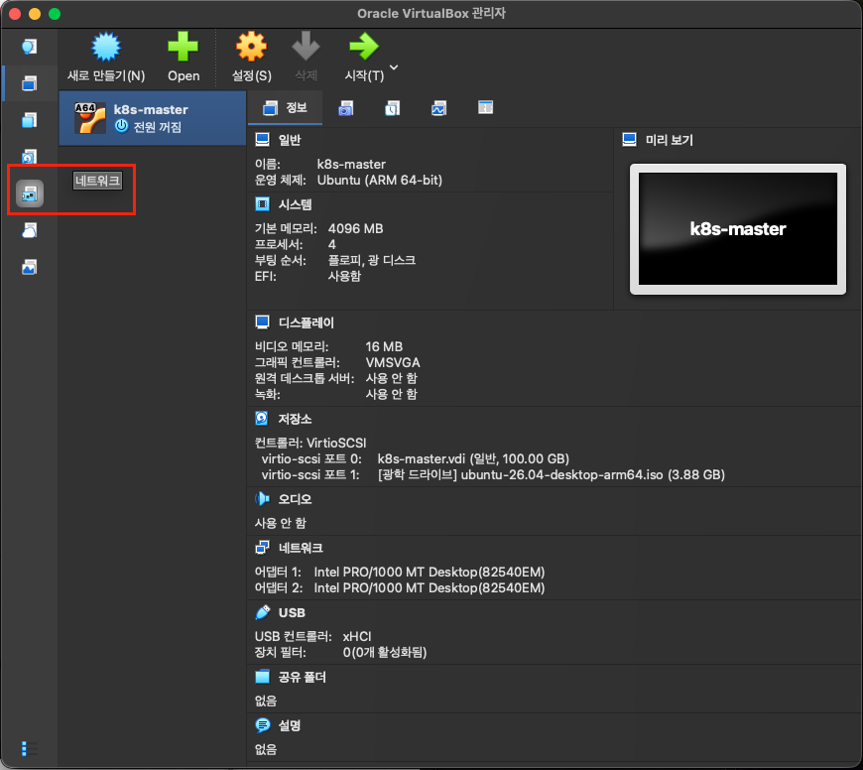Open the 시스템 section header link
This screenshot has height=770, width=863.
tap(295, 204)
